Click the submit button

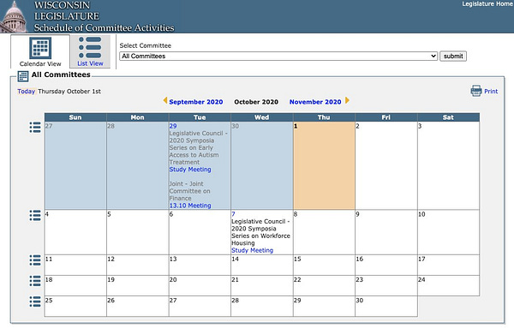(x=453, y=56)
